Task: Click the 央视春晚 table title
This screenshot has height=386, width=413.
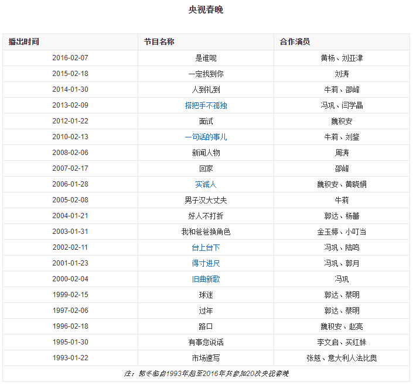Action: point(206,10)
